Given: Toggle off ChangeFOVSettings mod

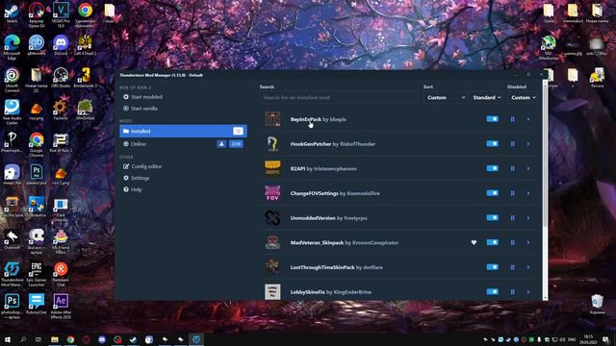Looking at the screenshot, I should pyautogui.click(x=492, y=193).
